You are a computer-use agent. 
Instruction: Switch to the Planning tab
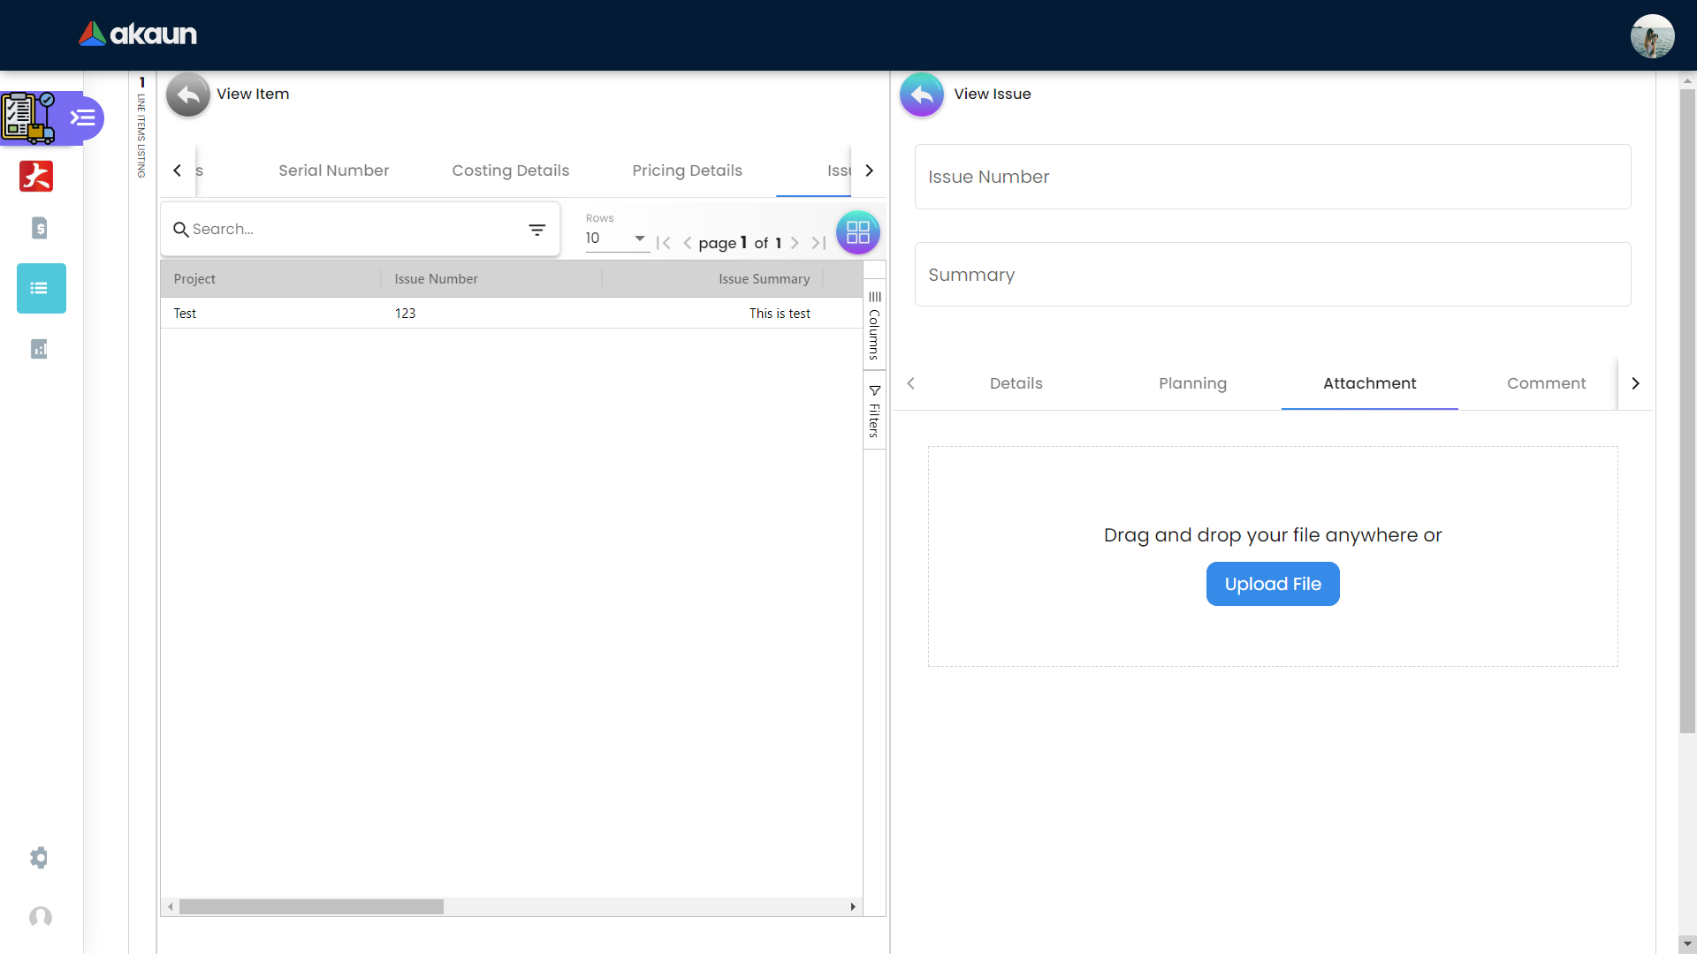click(1192, 383)
